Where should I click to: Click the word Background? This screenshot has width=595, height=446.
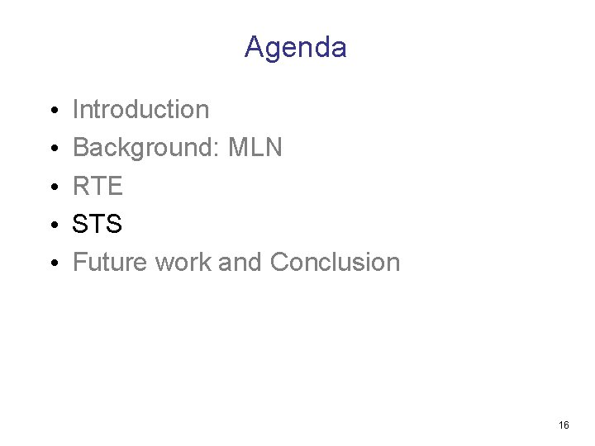(146, 148)
